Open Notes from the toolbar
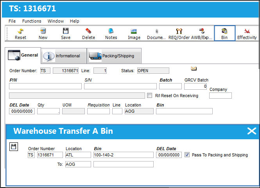This screenshot has height=188, width=260. pyautogui.click(x=111, y=34)
